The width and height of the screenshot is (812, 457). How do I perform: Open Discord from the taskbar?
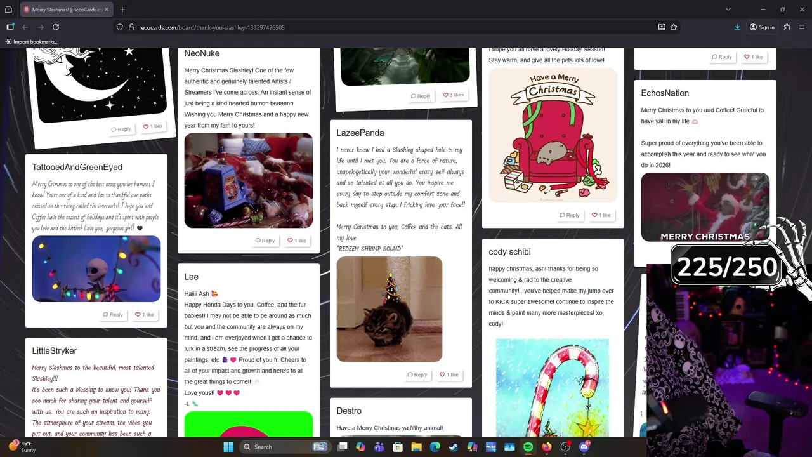click(x=584, y=447)
